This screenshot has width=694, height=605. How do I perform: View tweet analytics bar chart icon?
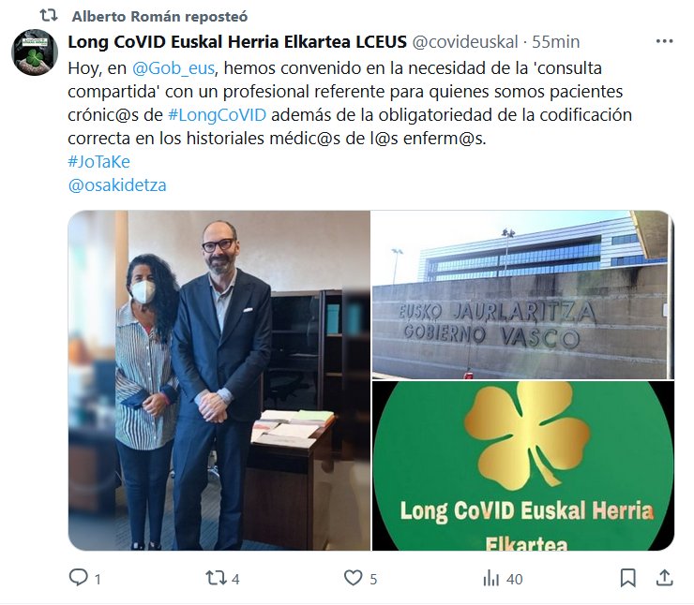pyautogui.click(x=490, y=578)
